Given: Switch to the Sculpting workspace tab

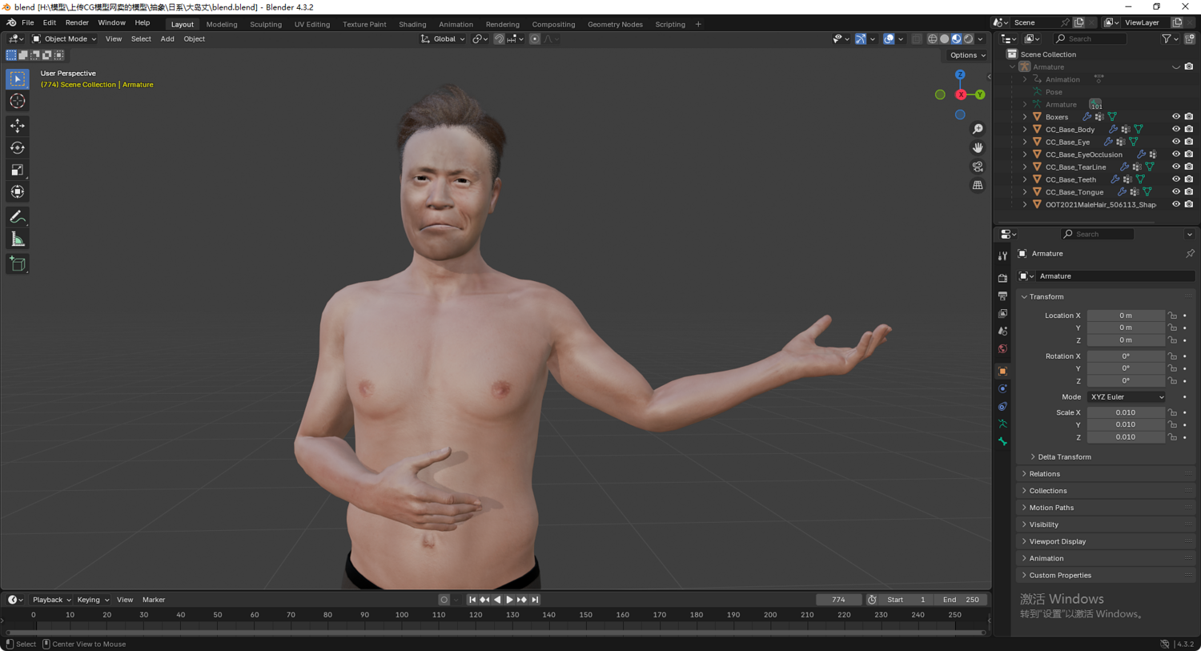Looking at the screenshot, I should [x=266, y=24].
